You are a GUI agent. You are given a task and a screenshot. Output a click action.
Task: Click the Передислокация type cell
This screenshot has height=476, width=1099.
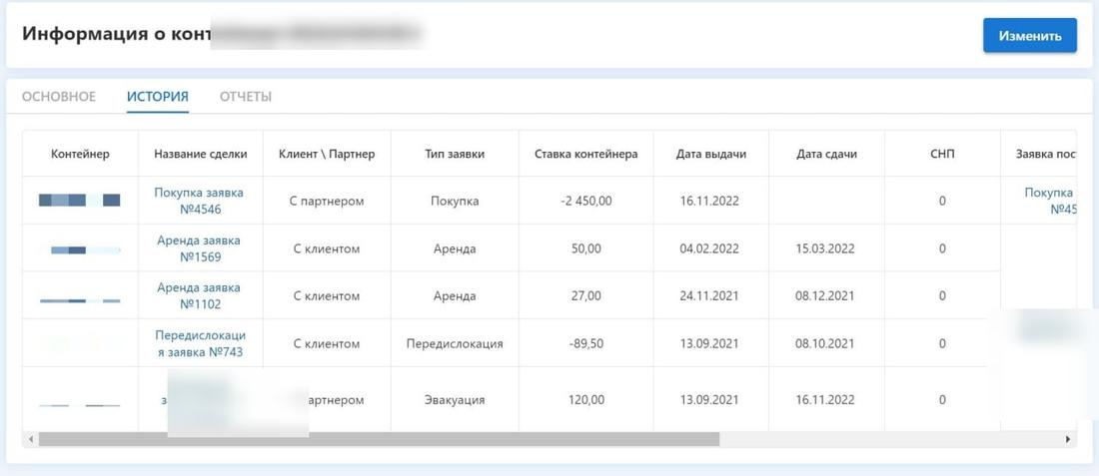[x=455, y=343]
